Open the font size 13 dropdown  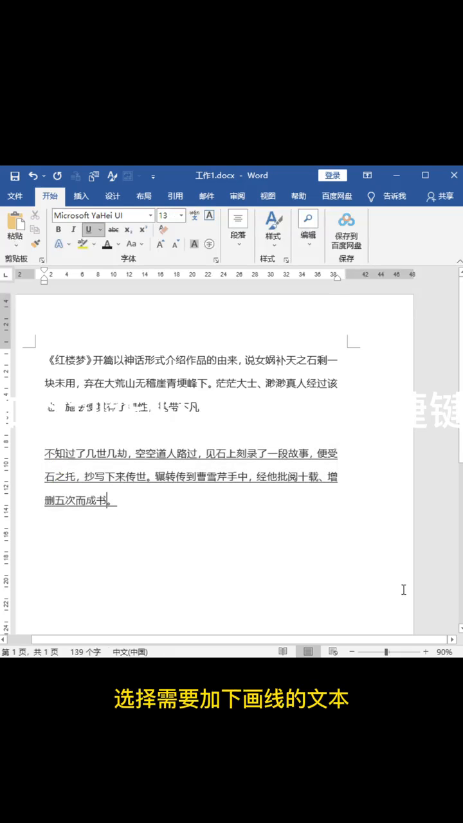coord(182,215)
